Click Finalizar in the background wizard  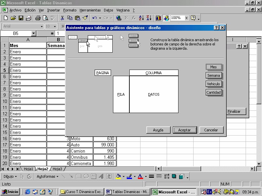pos(236,111)
